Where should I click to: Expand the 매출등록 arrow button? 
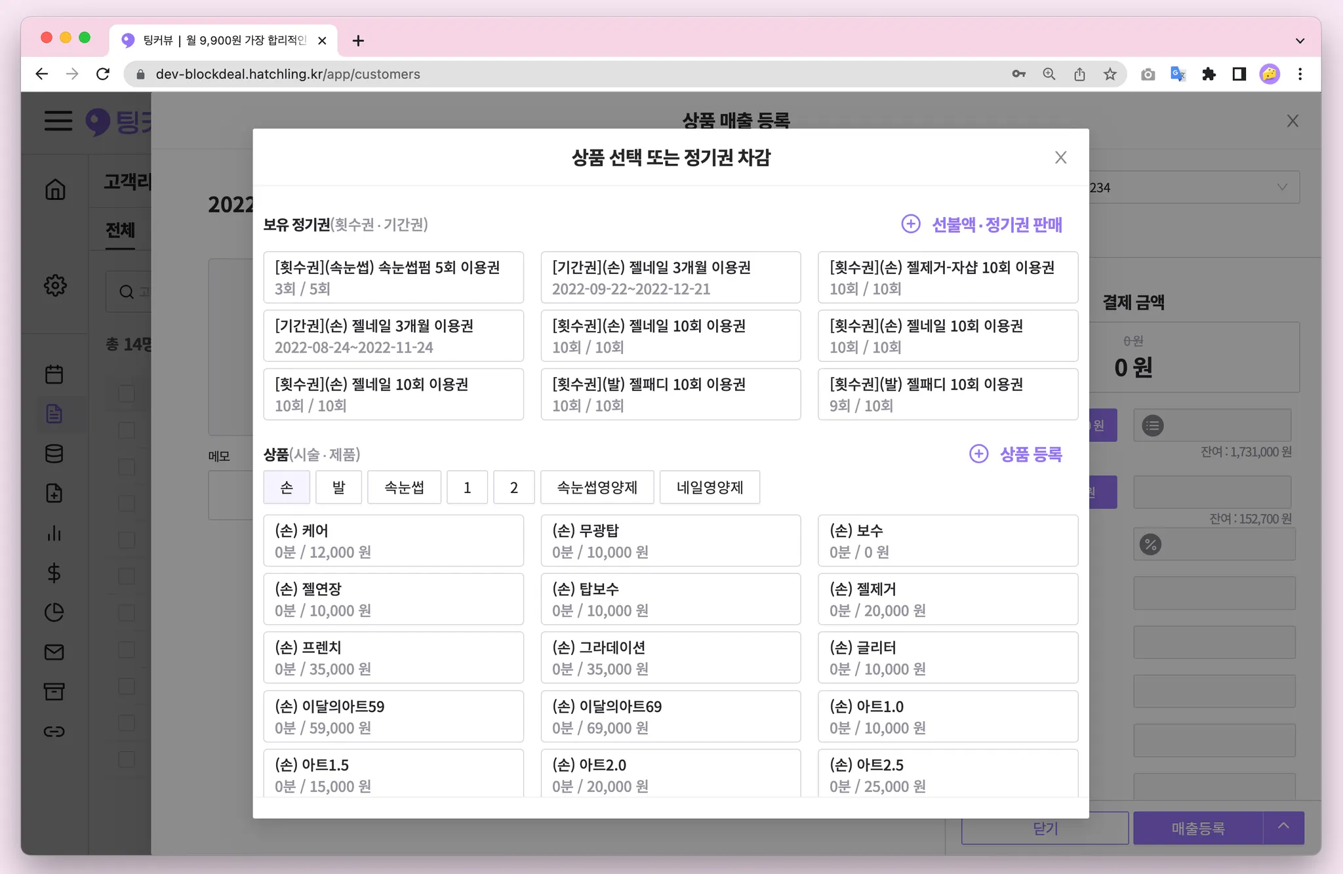point(1283,827)
